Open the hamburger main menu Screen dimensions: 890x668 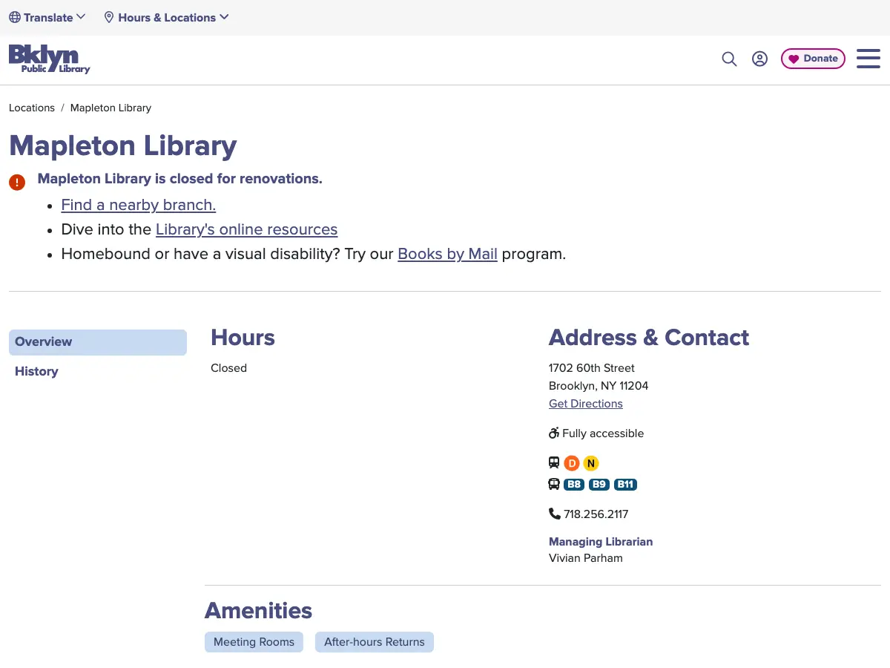(x=868, y=59)
